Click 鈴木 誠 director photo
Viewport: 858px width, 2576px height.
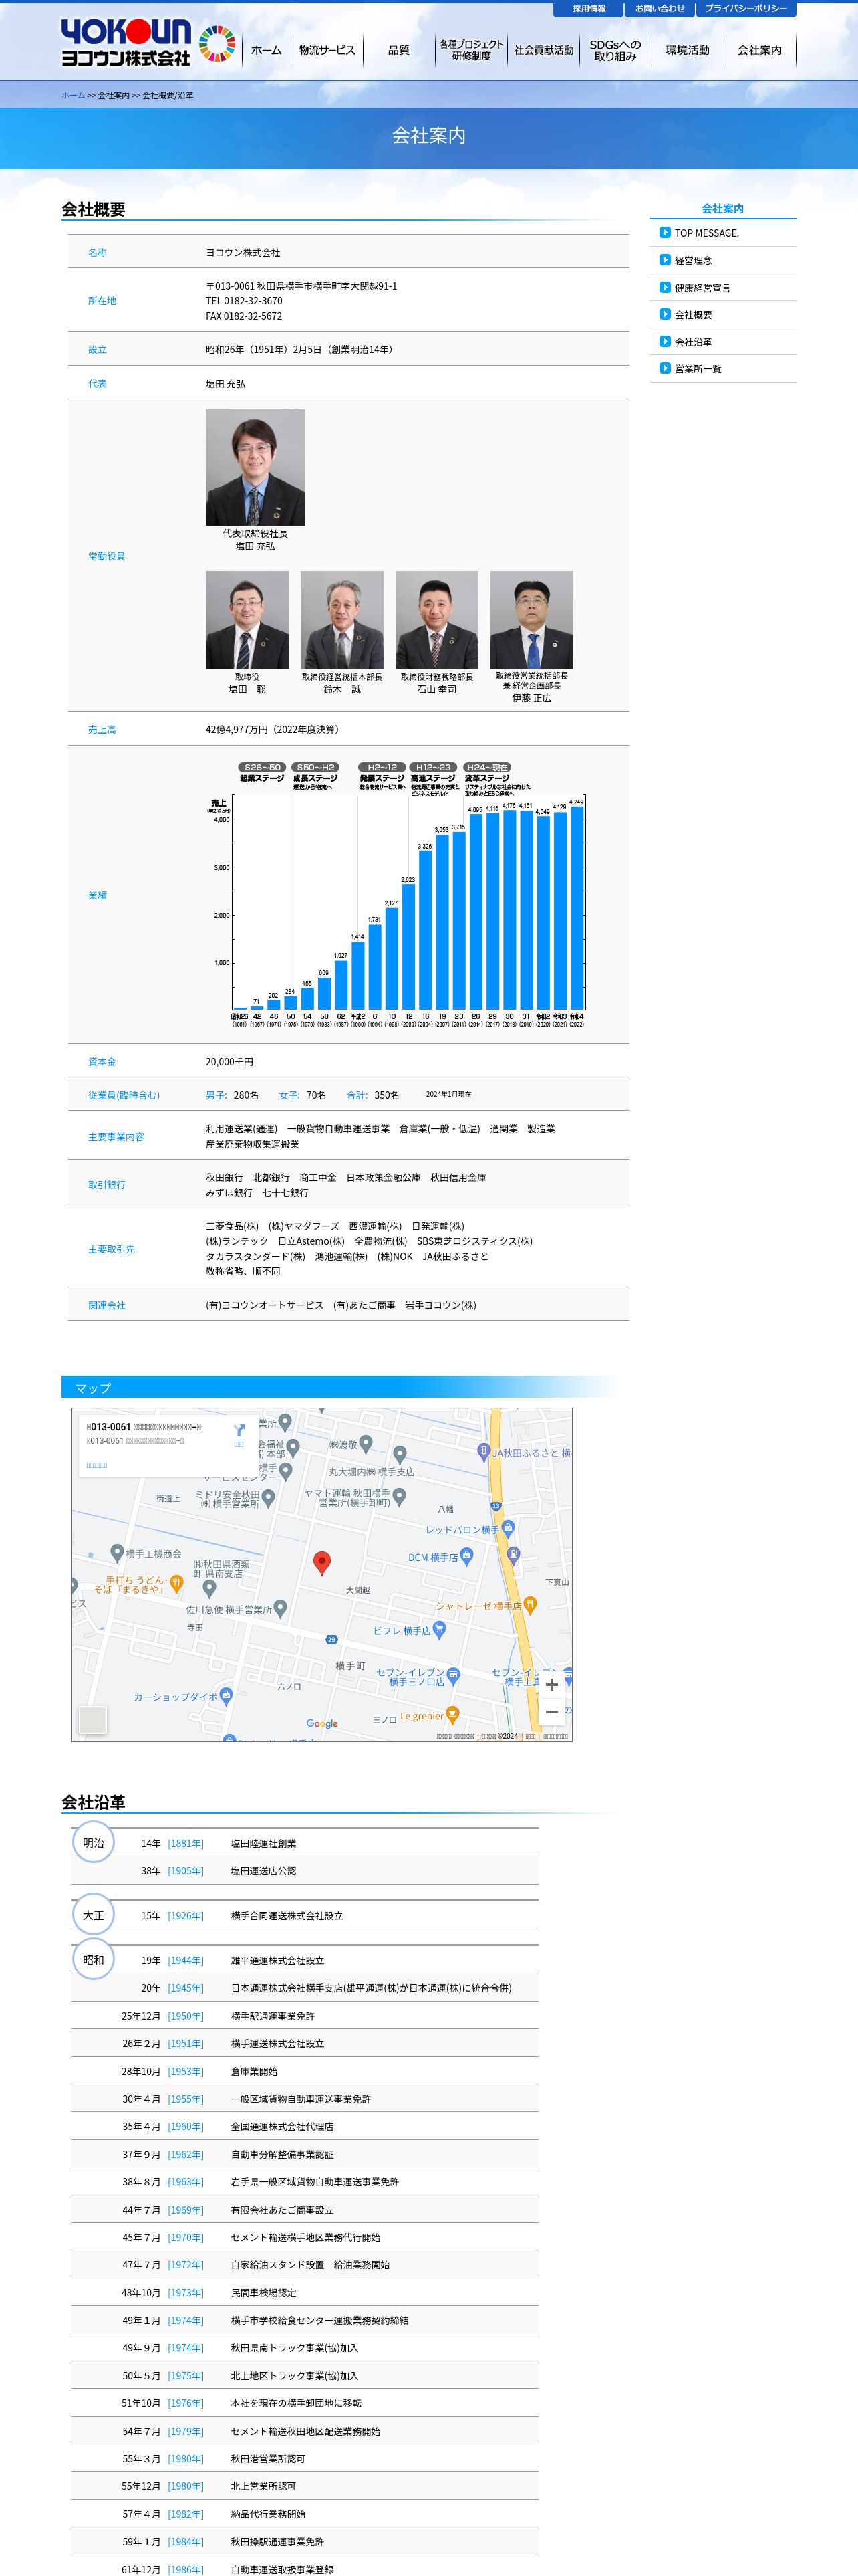341,620
